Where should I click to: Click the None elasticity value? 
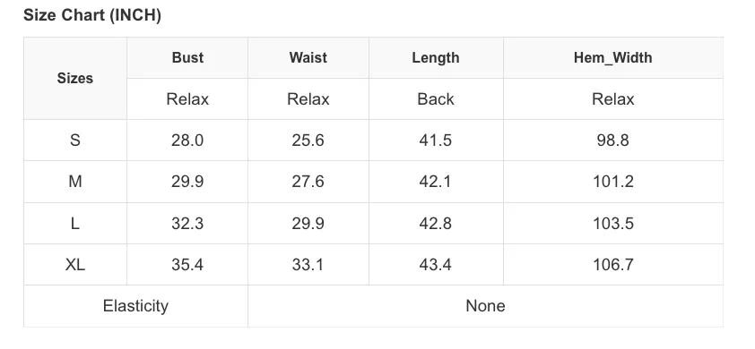pyautogui.click(x=485, y=306)
